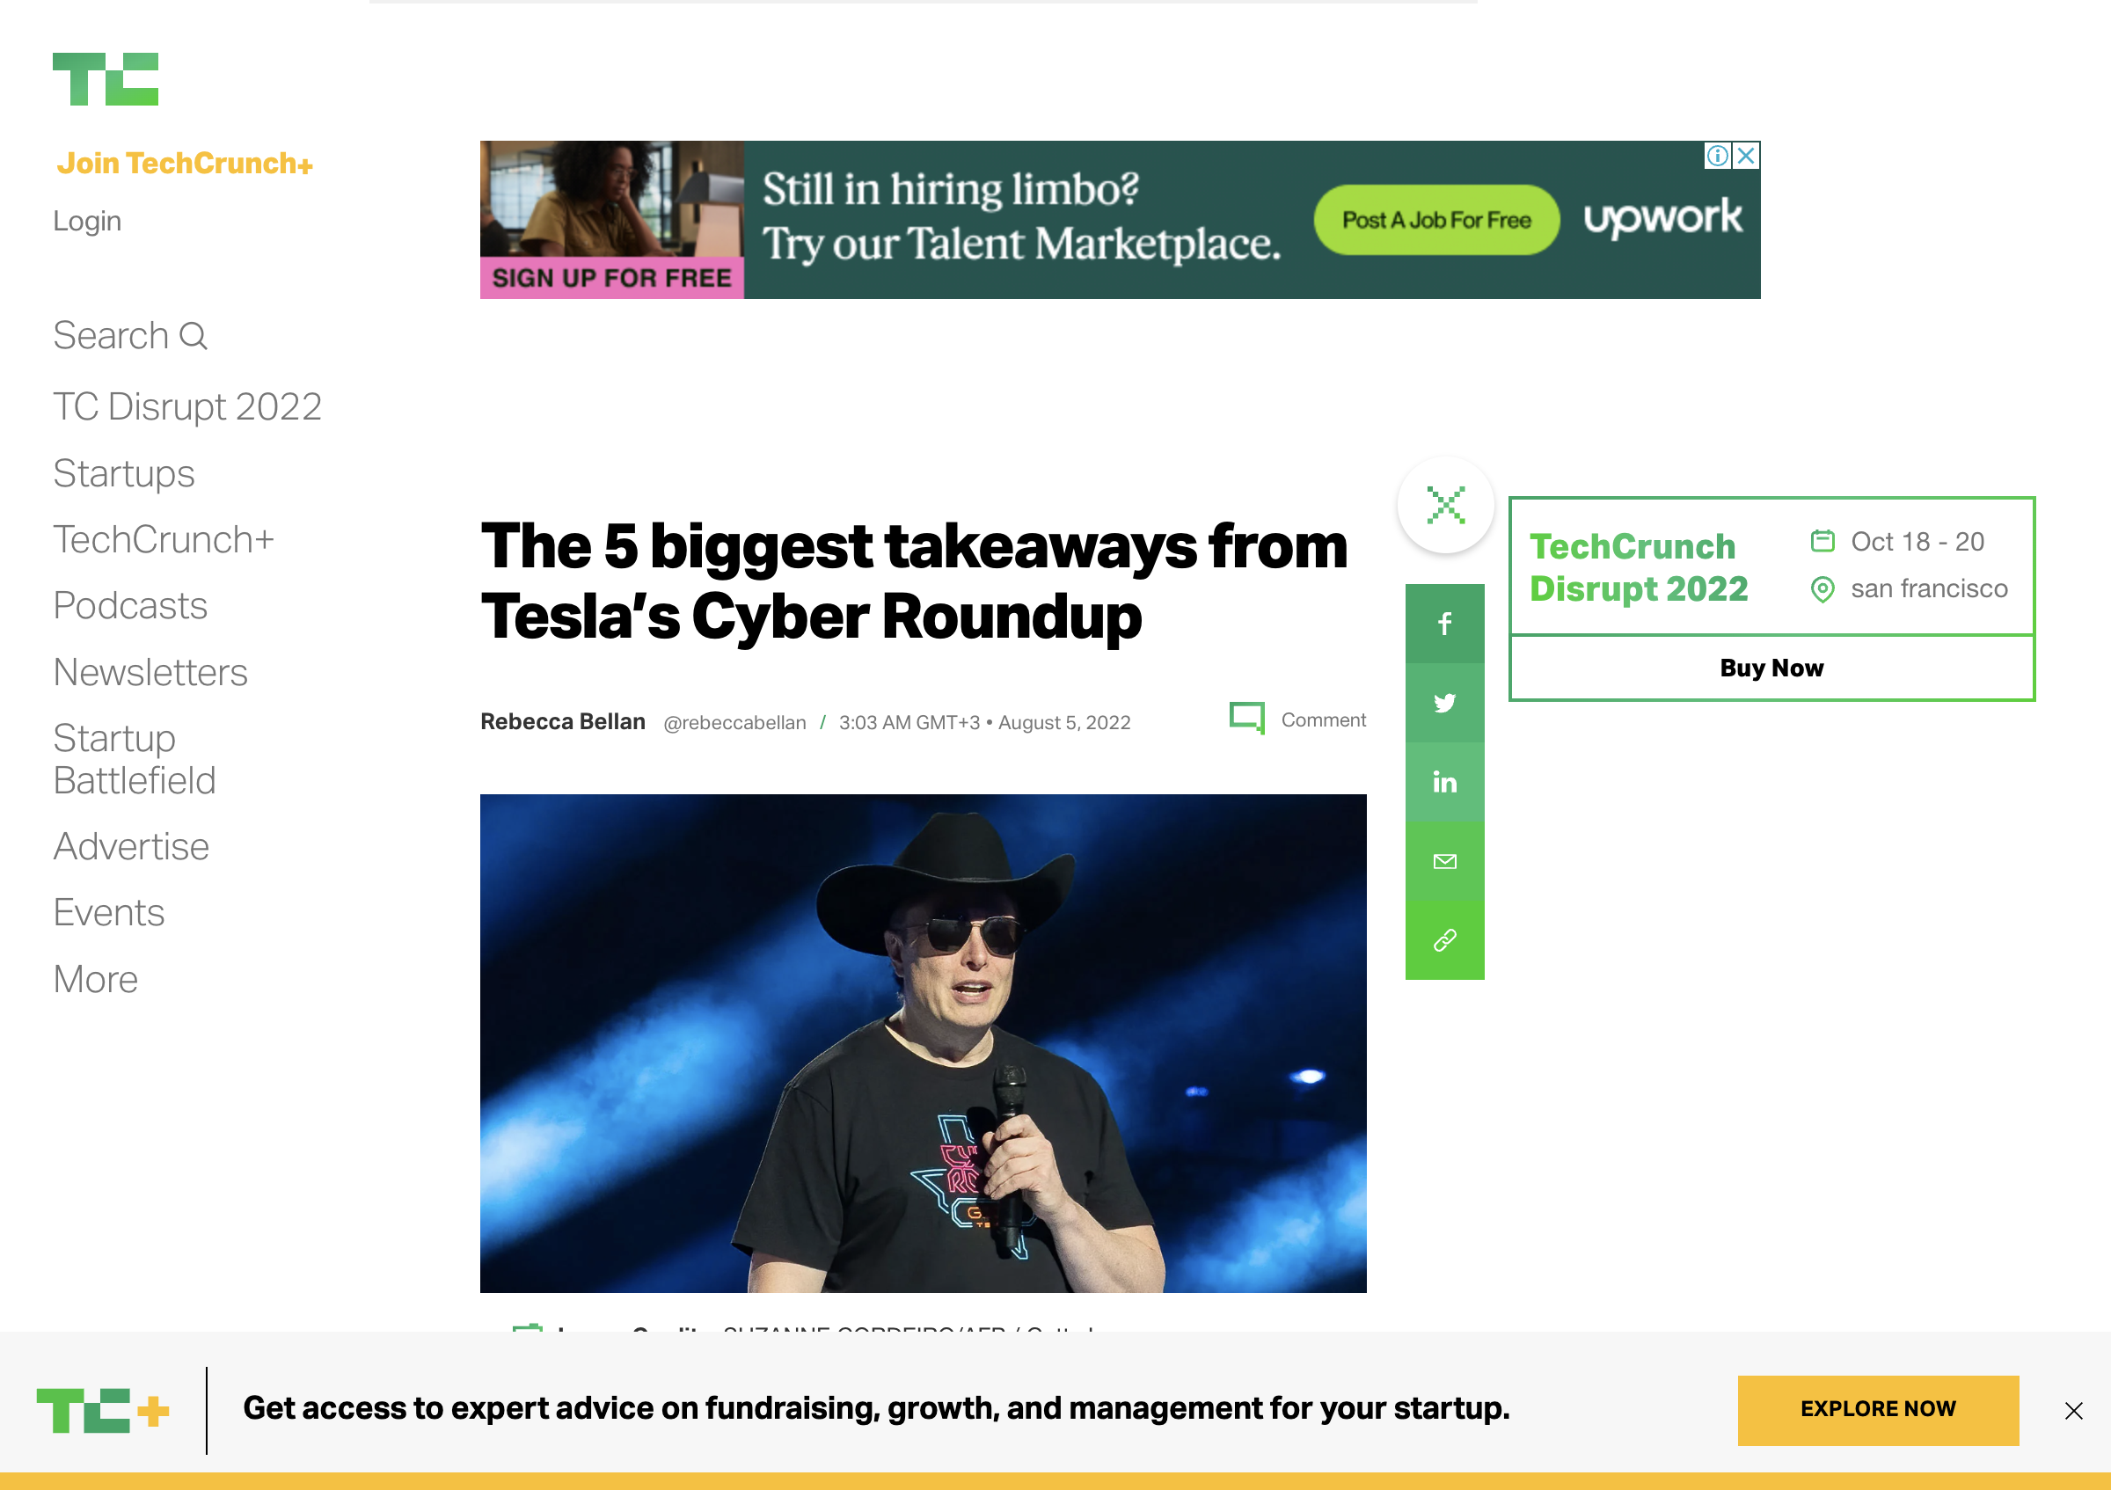Click the ad info icon

point(1717,156)
